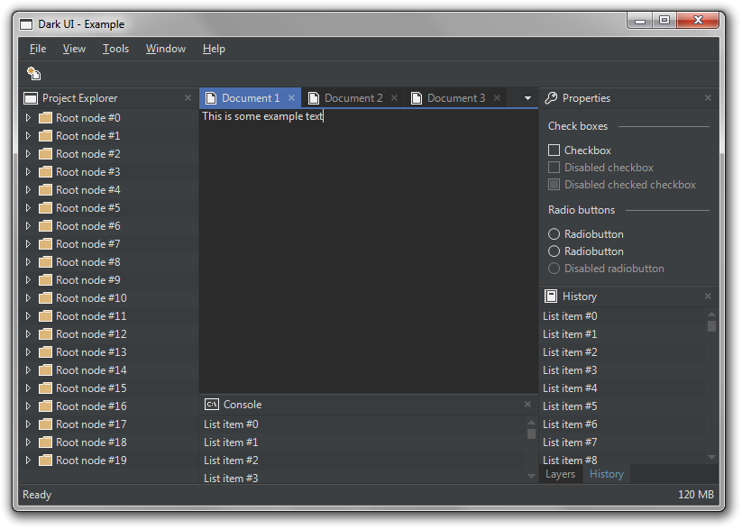Click the file icon on the Document 3 tab
The image size is (742, 529).
(416, 97)
